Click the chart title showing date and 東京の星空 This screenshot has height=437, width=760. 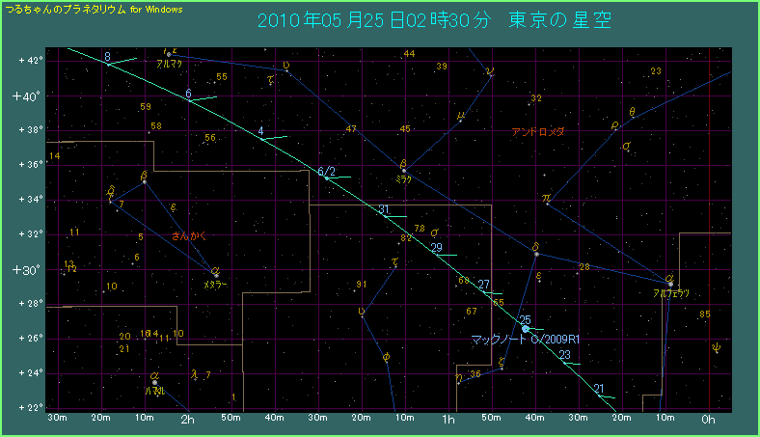[434, 21]
